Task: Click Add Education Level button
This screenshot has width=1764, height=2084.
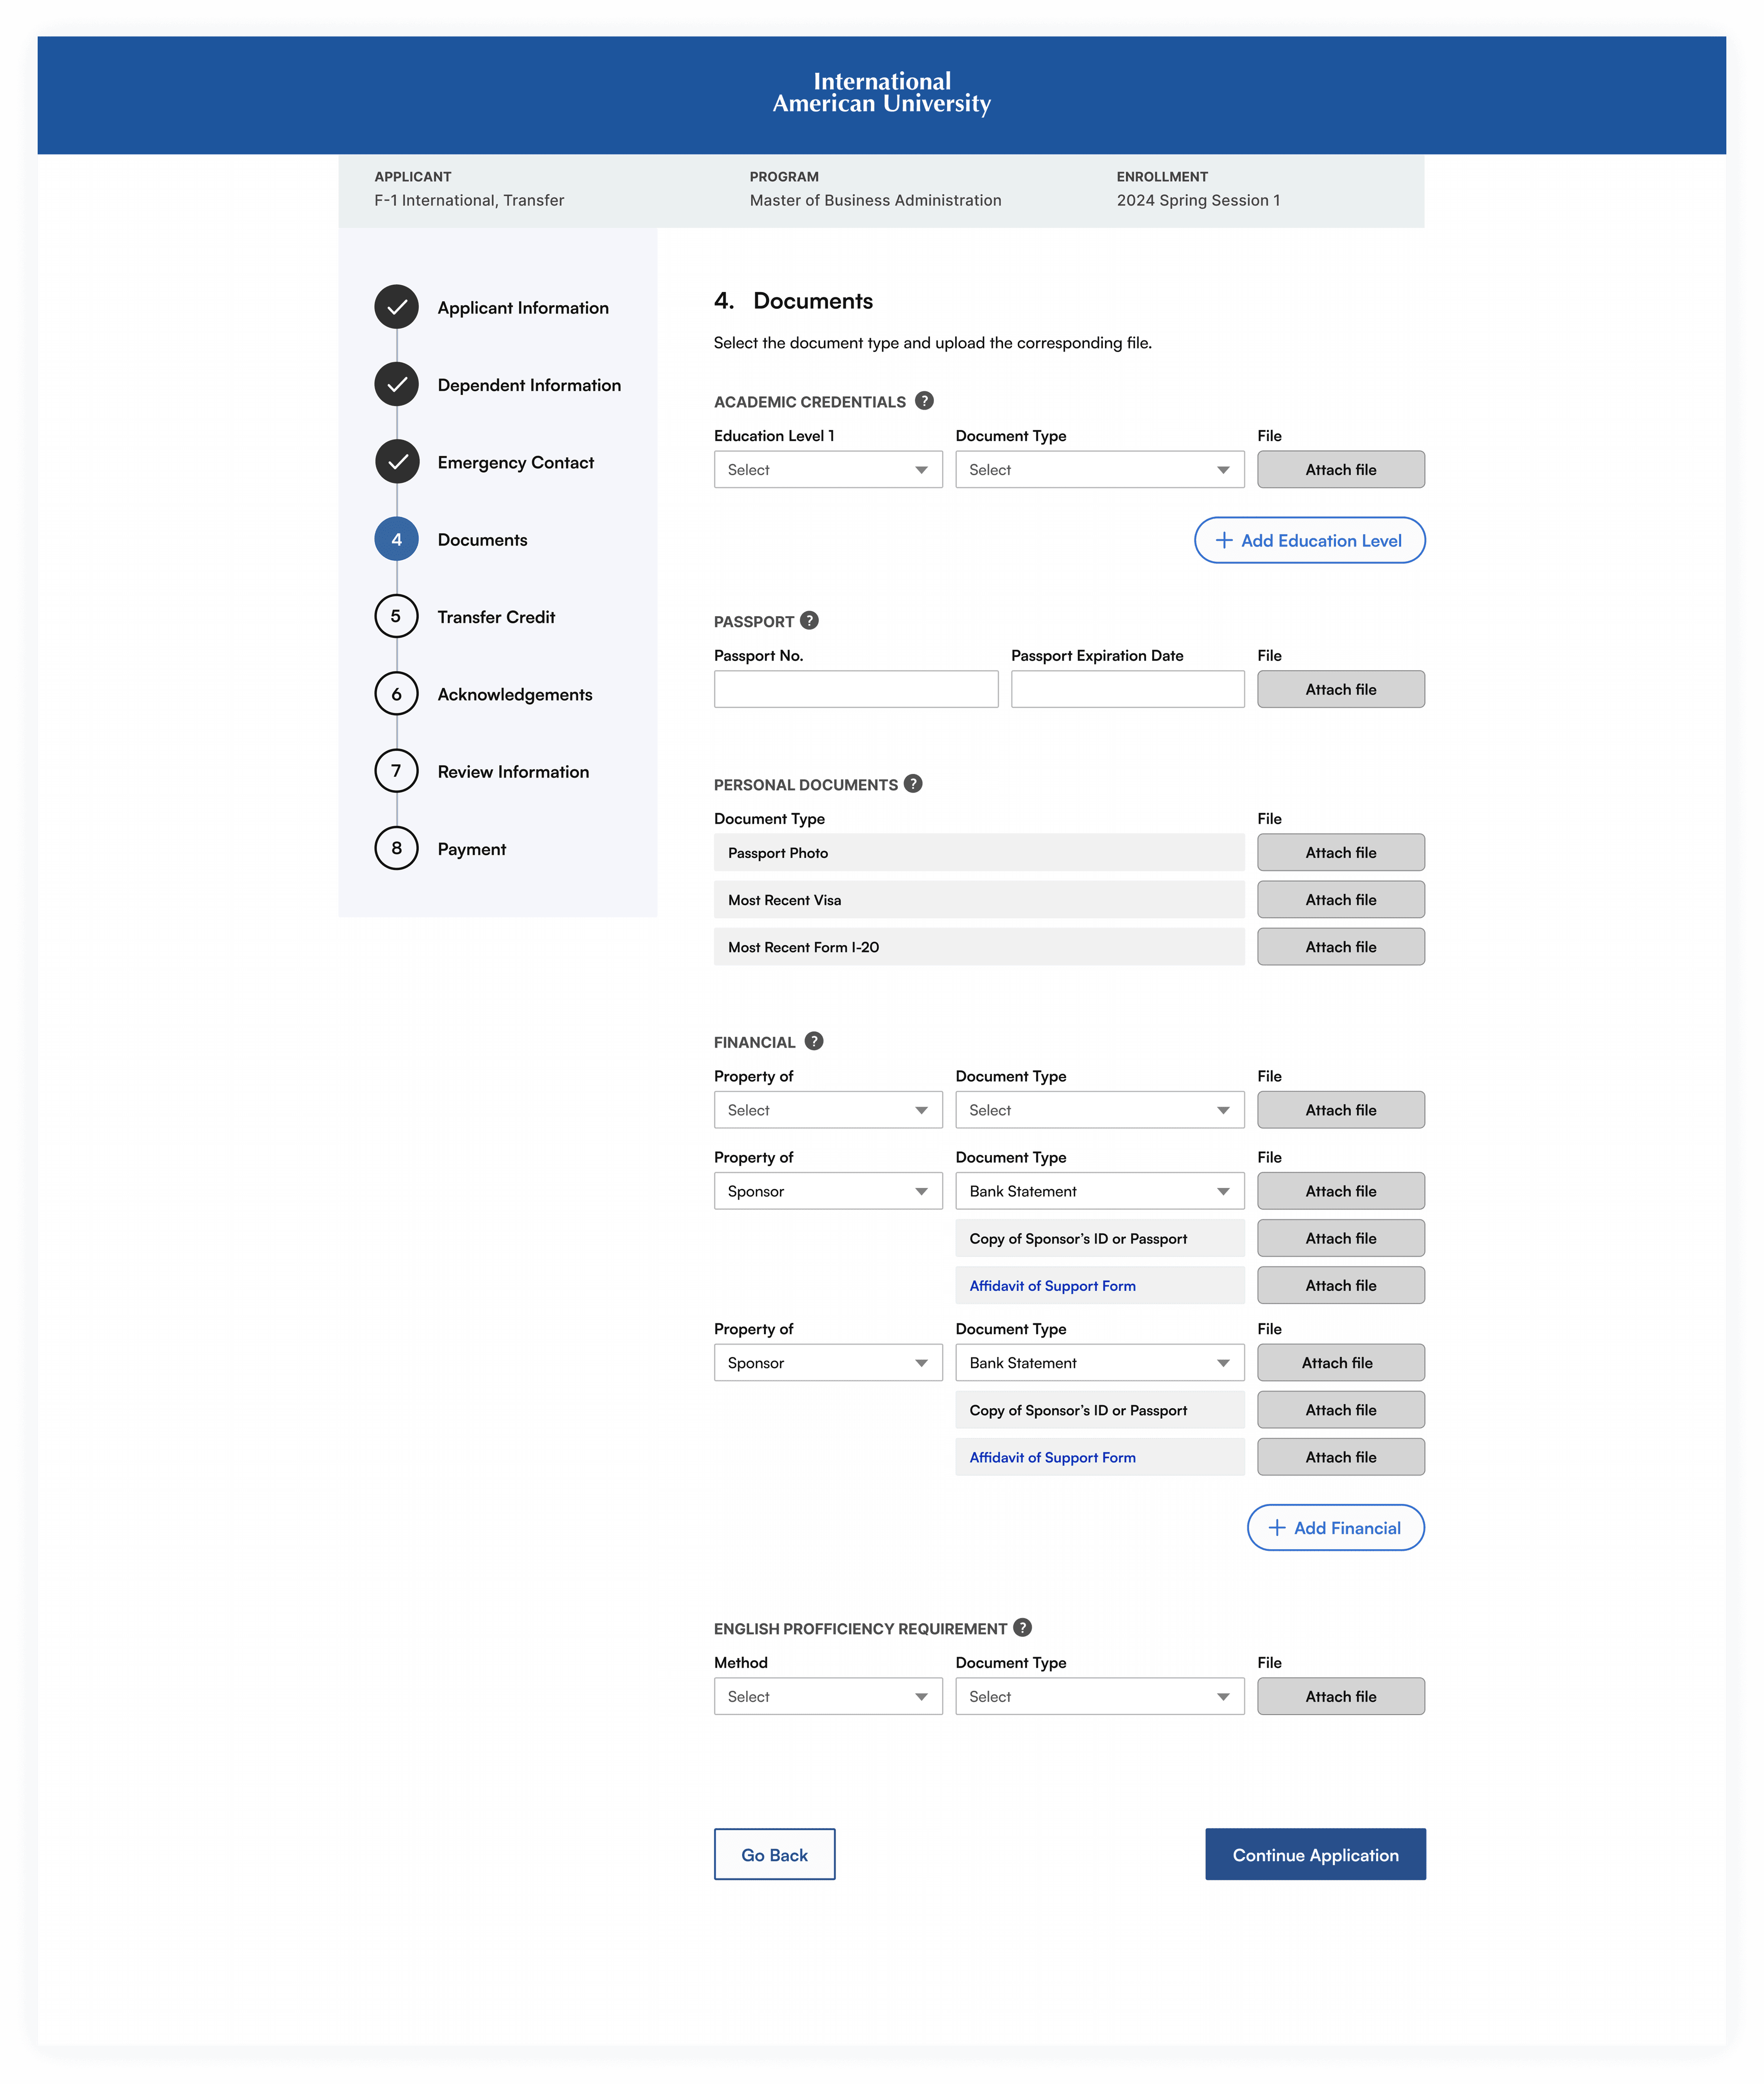Action: [1309, 540]
